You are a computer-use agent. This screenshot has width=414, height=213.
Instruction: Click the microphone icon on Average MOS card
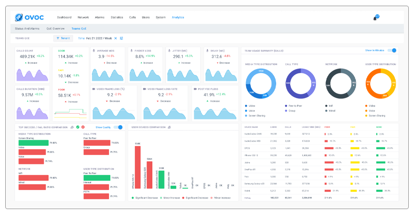(94, 50)
